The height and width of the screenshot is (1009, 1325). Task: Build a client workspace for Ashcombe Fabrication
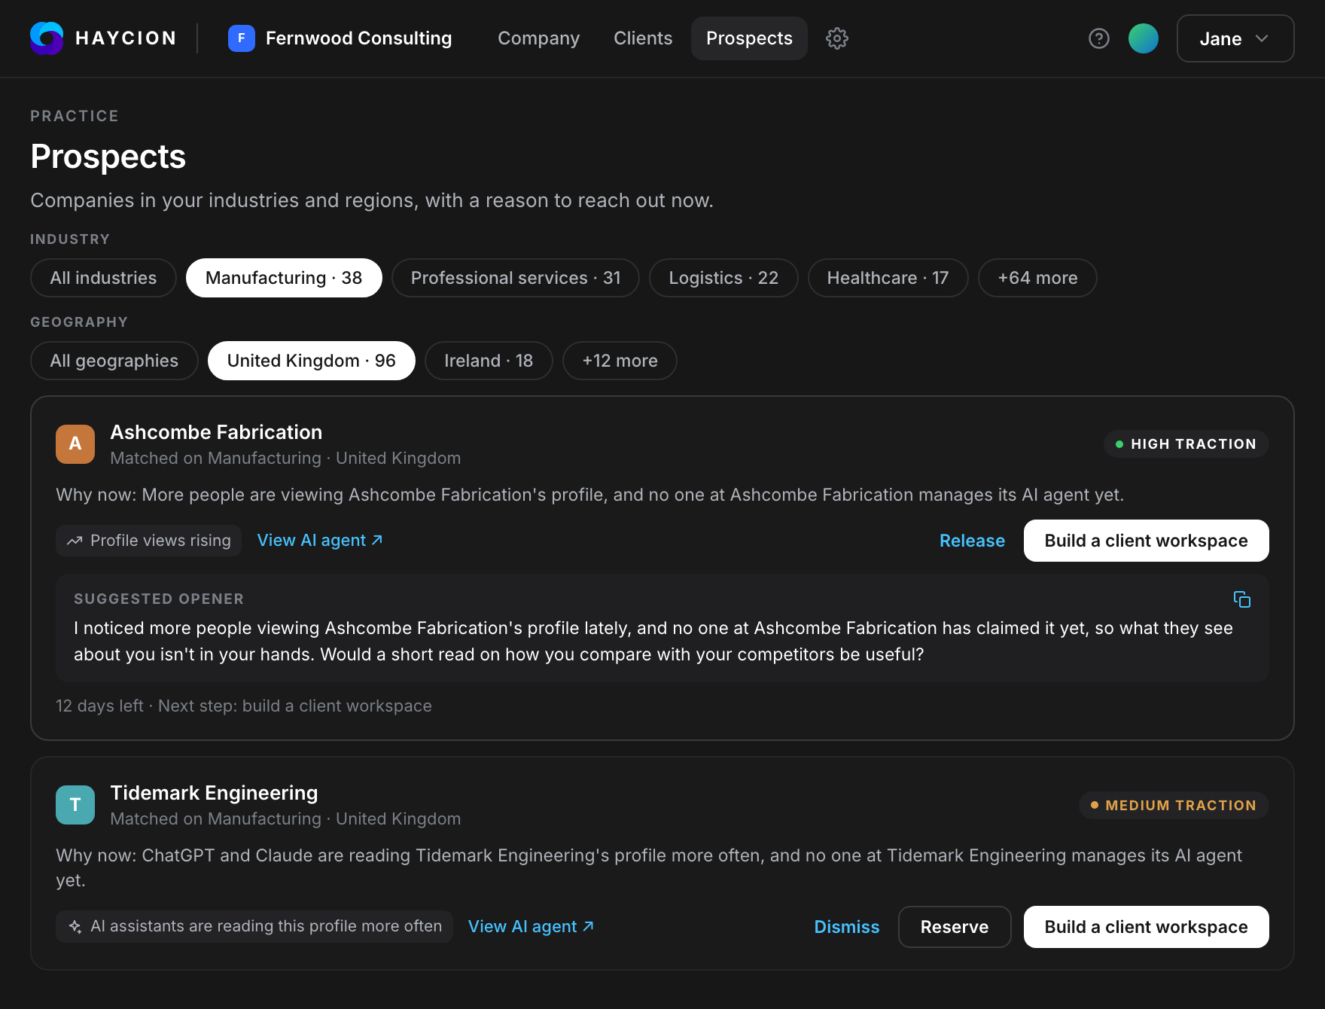pos(1146,541)
